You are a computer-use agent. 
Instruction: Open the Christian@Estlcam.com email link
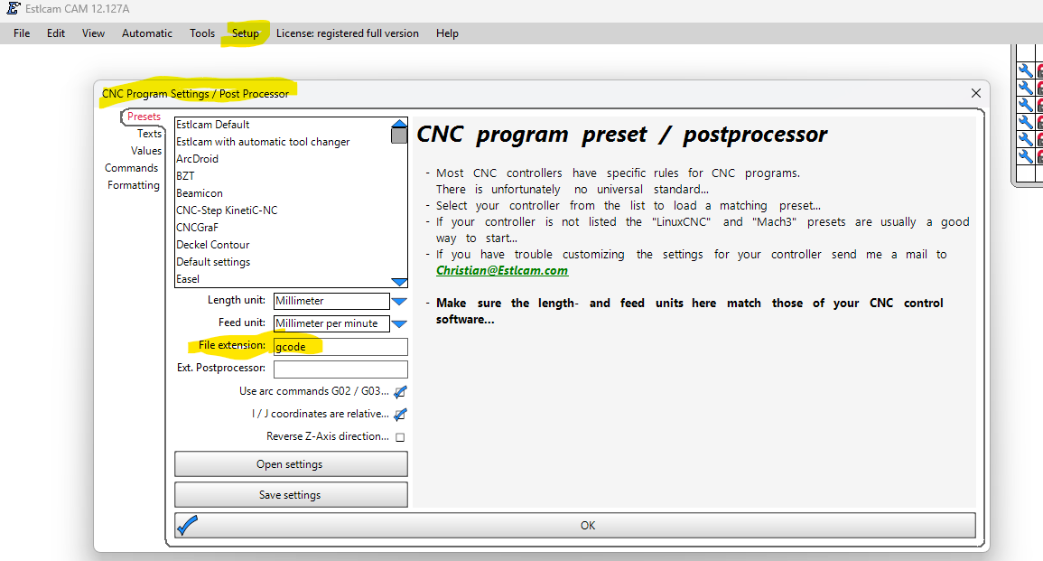pos(502,270)
